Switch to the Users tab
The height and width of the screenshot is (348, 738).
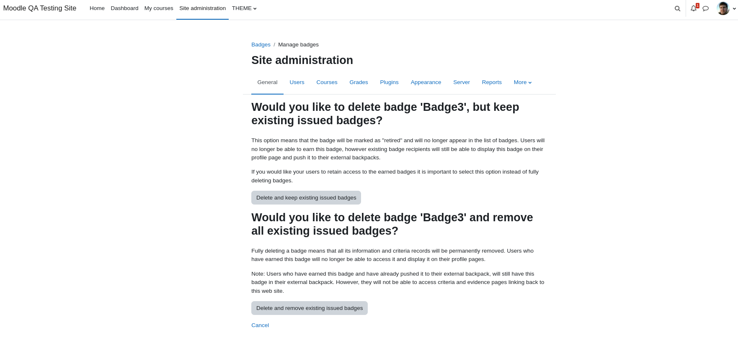[297, 82]
